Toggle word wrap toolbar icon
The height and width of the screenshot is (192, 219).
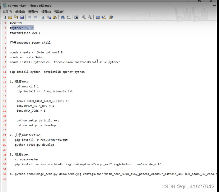point(76,17)
